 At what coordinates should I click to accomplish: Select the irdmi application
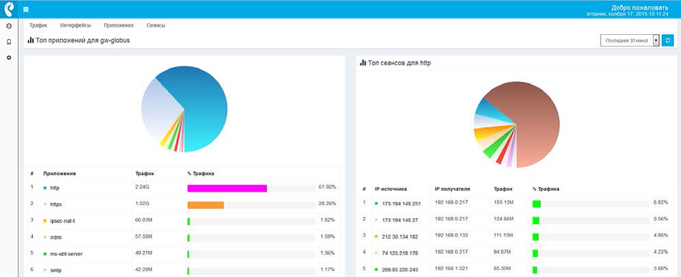(x=56, y=237)
